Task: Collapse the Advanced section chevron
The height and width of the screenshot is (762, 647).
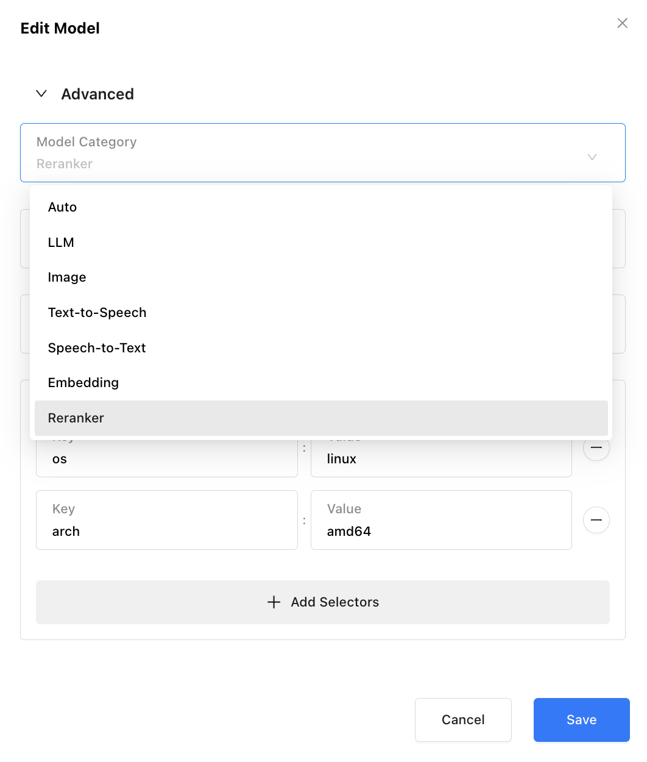Action: [41, 94]
